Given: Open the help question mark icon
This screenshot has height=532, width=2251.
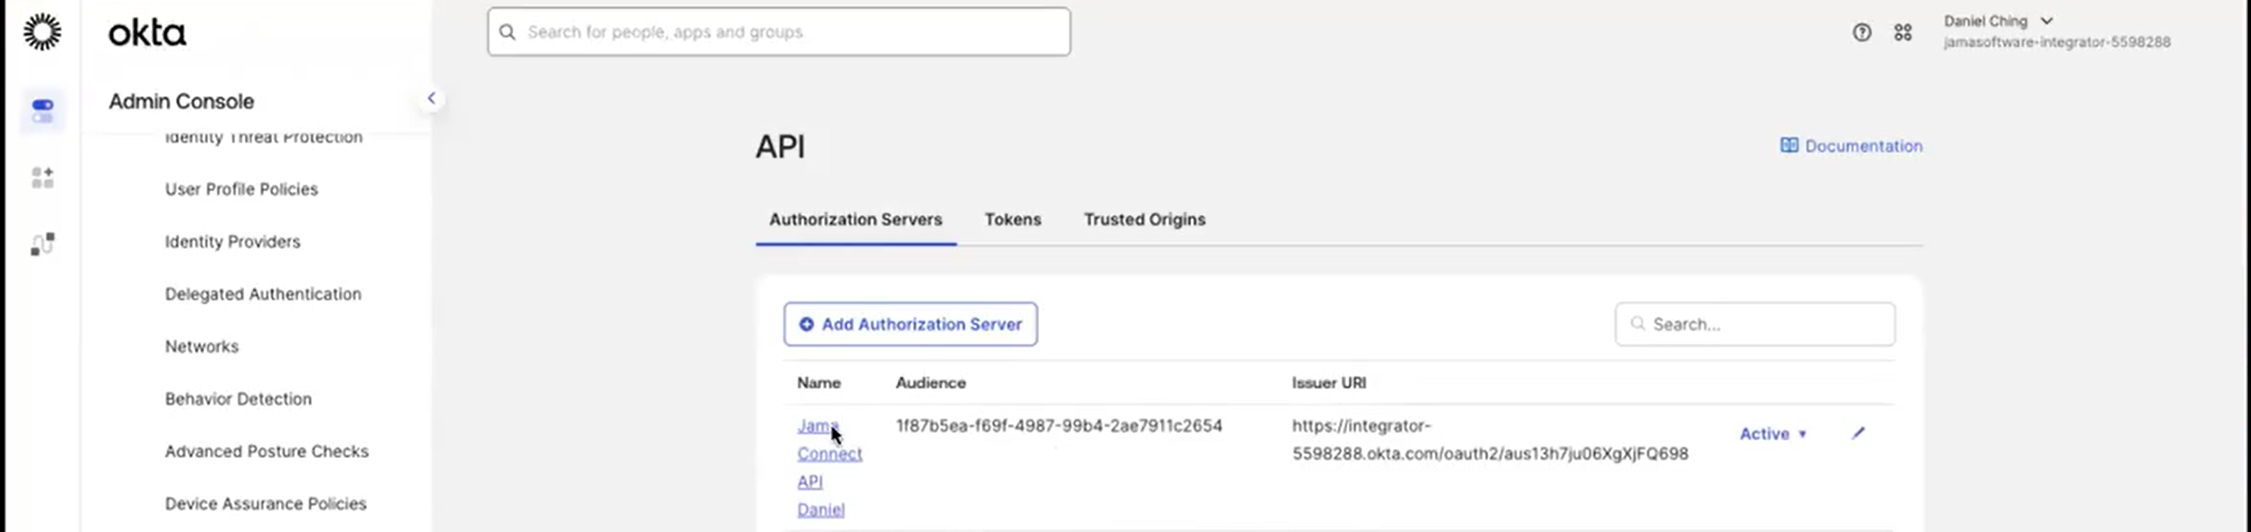Looking at the screenshot, I should (x=1861, y=32).
